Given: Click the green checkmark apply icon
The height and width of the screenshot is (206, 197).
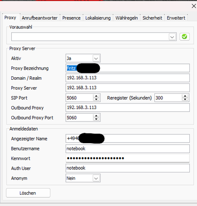Looking at the screenshot, I should coord(185,37).
